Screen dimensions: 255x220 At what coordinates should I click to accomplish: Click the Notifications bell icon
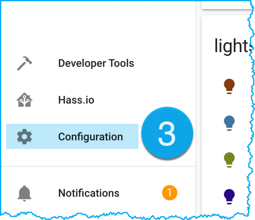click(24, 193)
